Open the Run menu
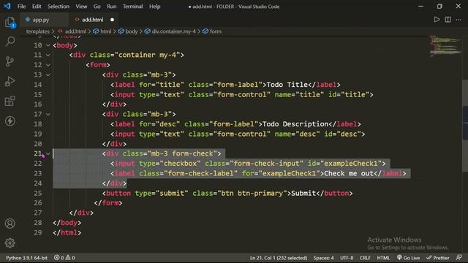Image resolution: width=468 pixels, height=263 pixels. (x=112, y=7)
